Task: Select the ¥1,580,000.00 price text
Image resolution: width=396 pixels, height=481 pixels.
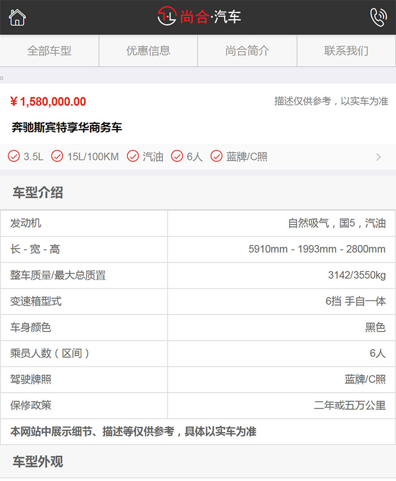Action: point(48,102)
